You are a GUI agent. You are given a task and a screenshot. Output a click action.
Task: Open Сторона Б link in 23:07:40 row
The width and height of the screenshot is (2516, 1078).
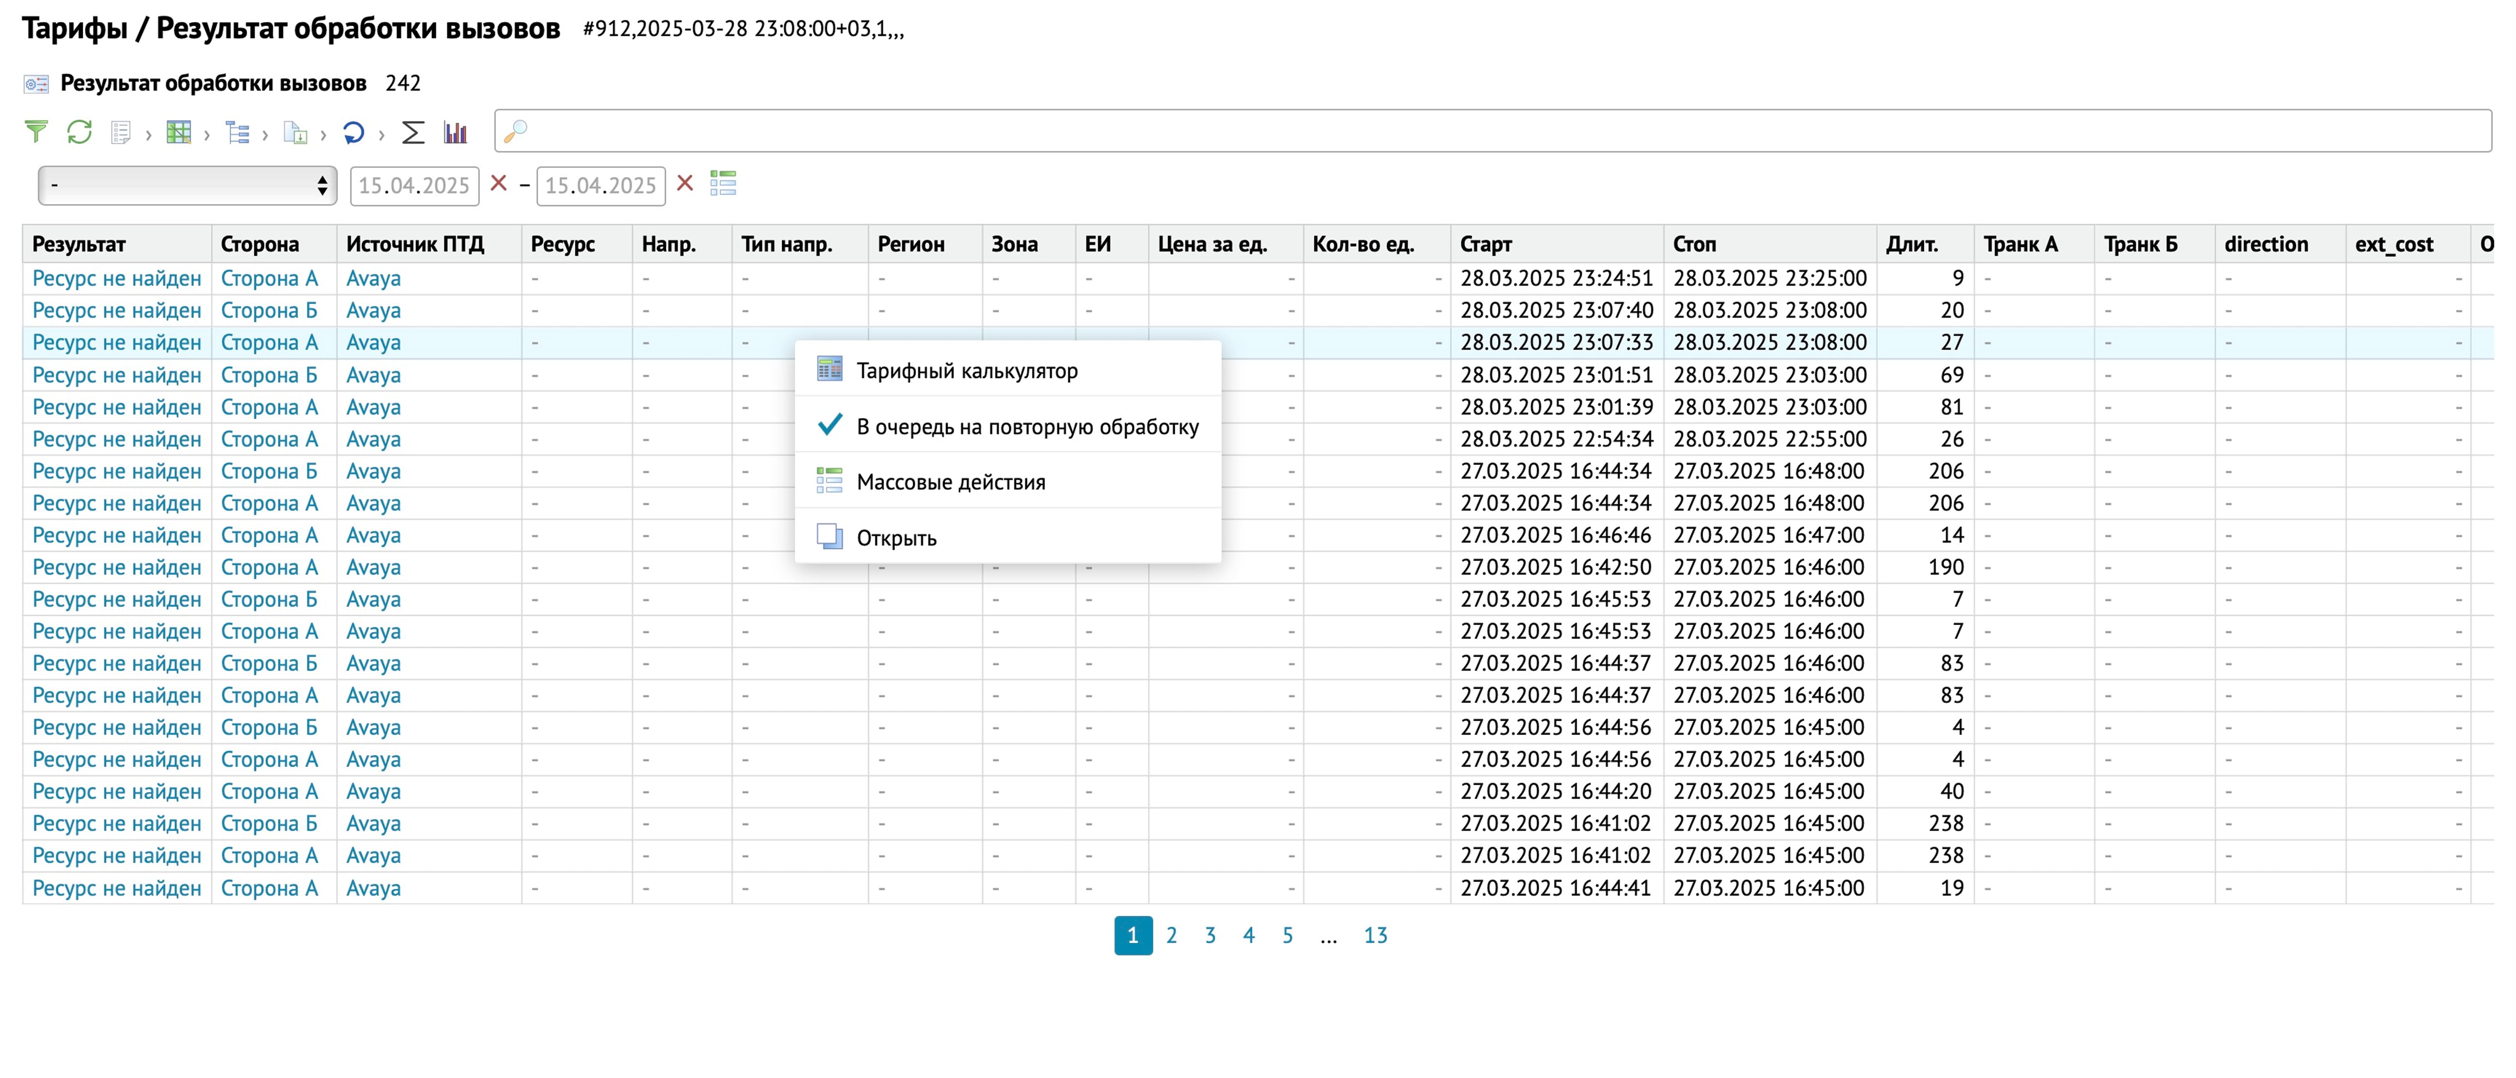(x=269, y=311)
